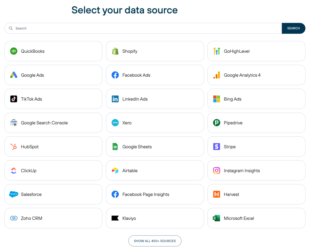
Task: Click the magnifying glass in the search bar
Action: tap(11, 28)
